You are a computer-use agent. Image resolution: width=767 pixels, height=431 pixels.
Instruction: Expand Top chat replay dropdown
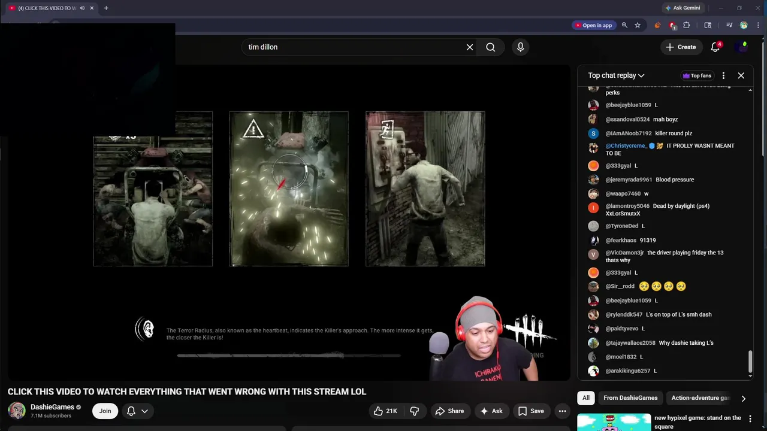click(x=616, y=75)
